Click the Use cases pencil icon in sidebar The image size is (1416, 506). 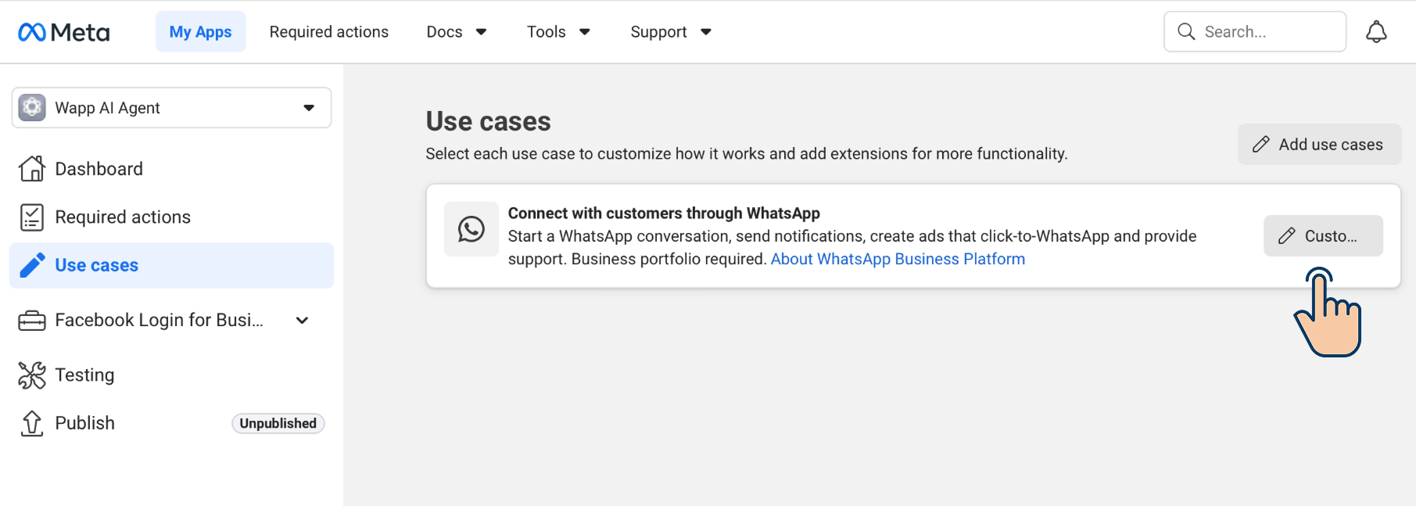[32, 265]
